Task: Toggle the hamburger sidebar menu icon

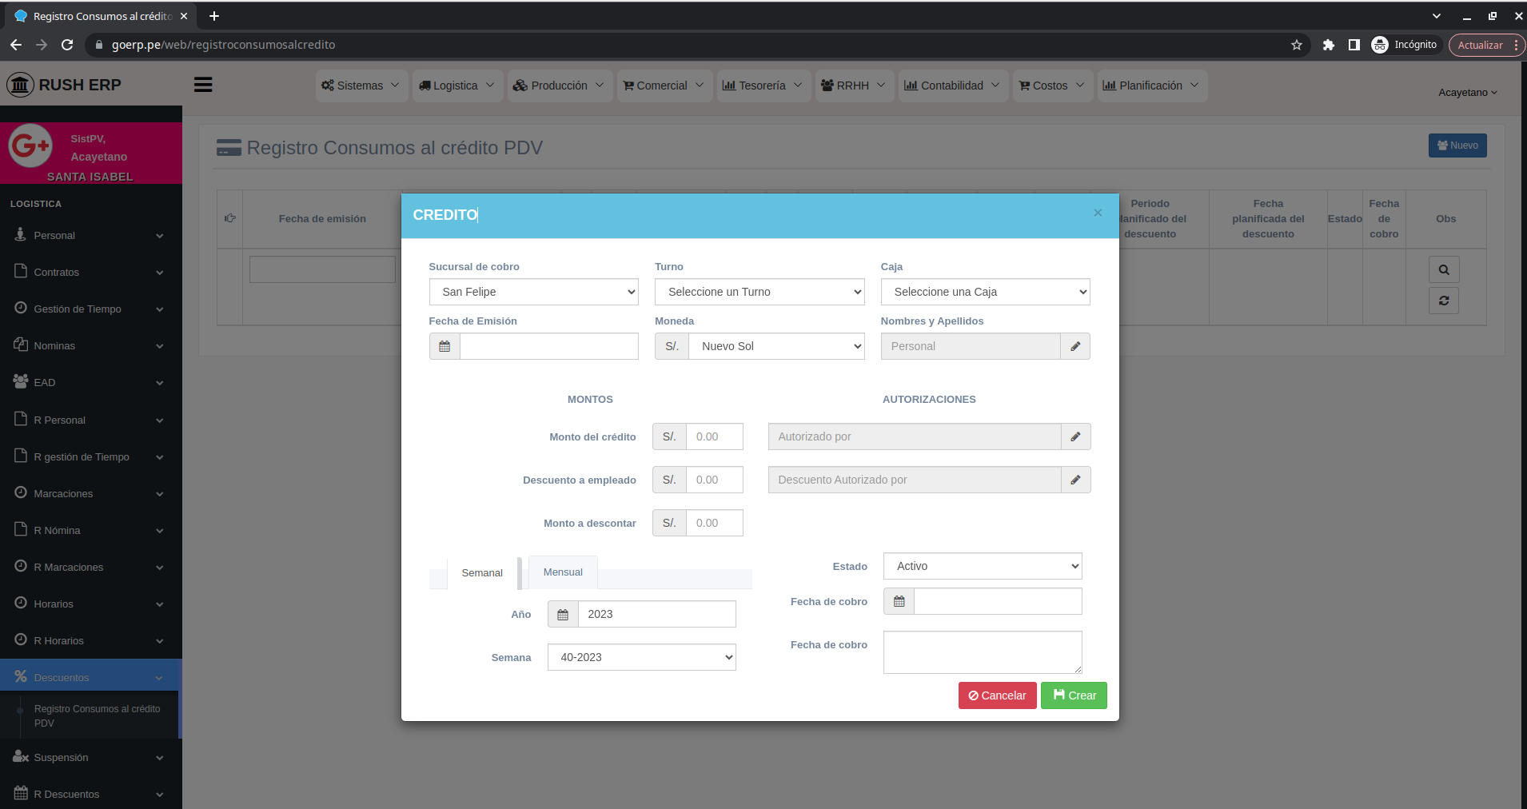Action: click(203, 85)
